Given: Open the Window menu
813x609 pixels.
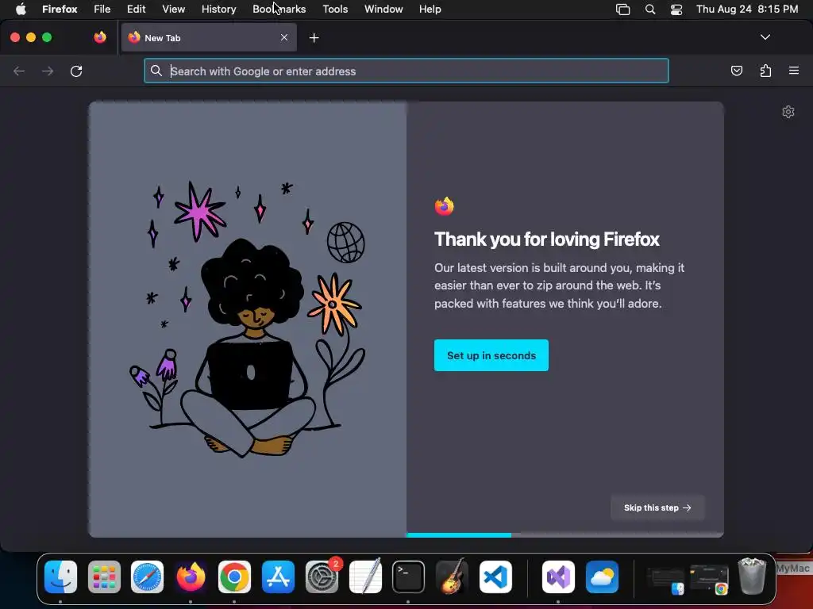Looking at the screenshot, I should pos(383,10).
